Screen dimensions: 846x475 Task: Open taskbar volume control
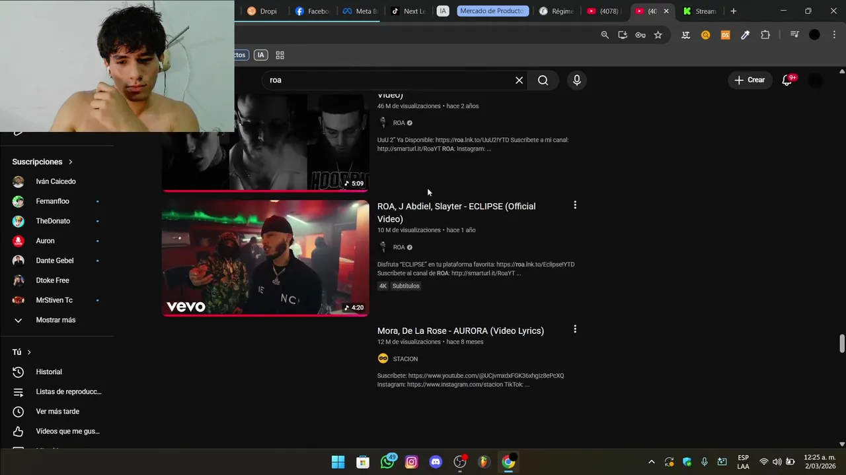(777, 462)
